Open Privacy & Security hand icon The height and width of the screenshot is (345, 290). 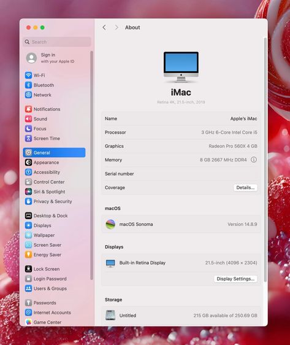28,201
